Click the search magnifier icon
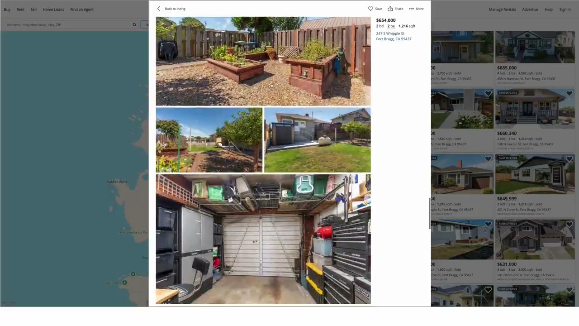The image size is (579, 326). point(134,25)
